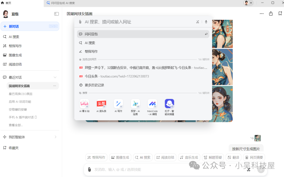Click the bookmark add icon at top right
Image resolution: width=284 pixels, height=177 pixels.
[x=280, y=14]
